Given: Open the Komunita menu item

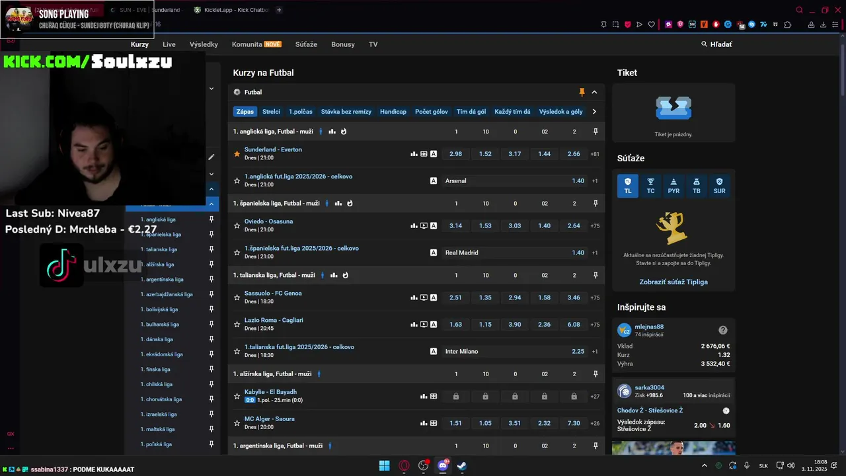Looking at the screenshot, I should coord(256,44).
